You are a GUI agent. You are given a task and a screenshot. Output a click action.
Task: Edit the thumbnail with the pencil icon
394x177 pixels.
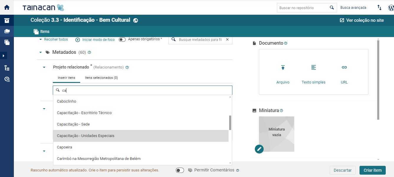pyautogui.click(x=259, y=149)
